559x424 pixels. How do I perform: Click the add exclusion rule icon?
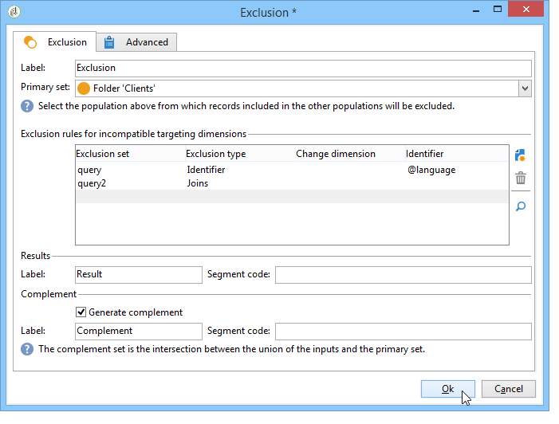[x=521, y=155]
